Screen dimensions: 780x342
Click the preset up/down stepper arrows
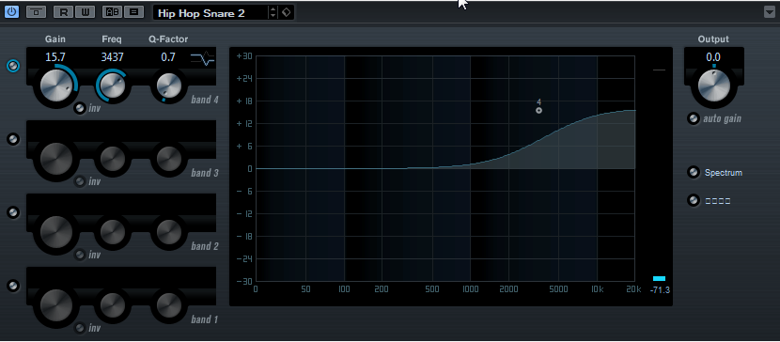coord(273,13)
